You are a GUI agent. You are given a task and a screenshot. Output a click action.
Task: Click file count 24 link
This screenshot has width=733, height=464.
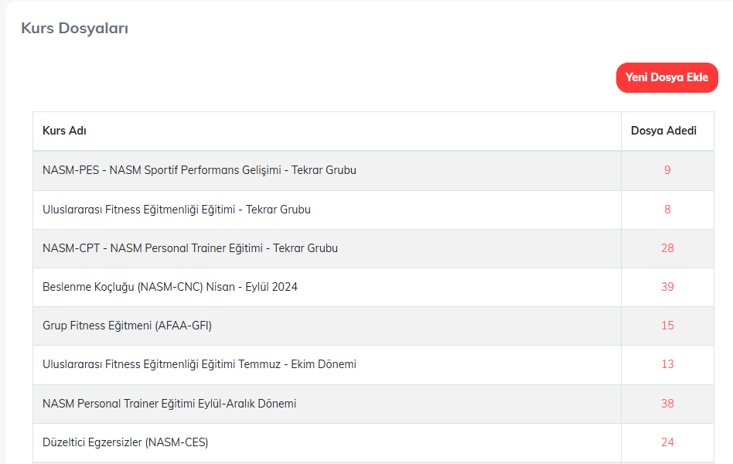[667, 442]
